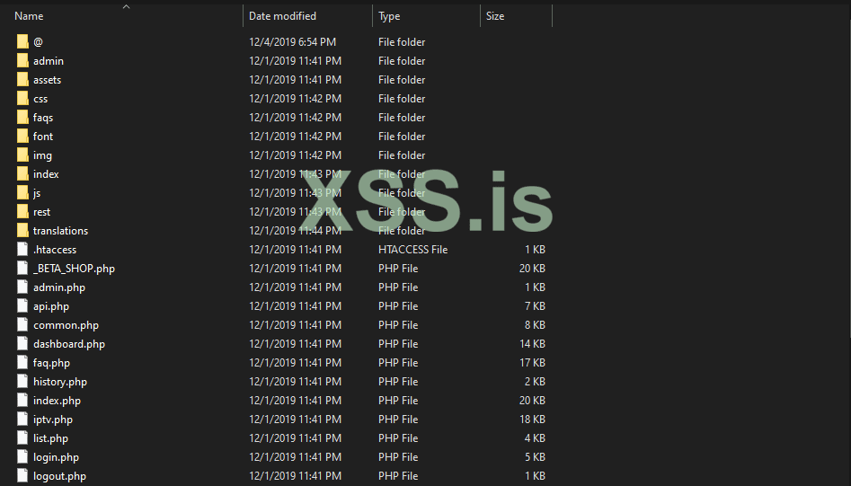
Task: Select the "iptv.php" file name
Action: [53, 420]
